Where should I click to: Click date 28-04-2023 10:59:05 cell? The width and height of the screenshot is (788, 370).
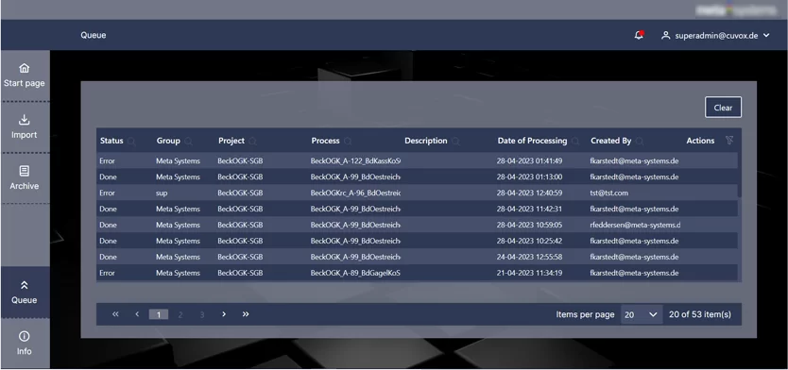tap(529, 225)
